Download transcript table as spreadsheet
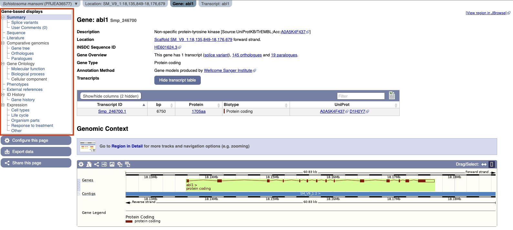513x230 pixels. 392,95
